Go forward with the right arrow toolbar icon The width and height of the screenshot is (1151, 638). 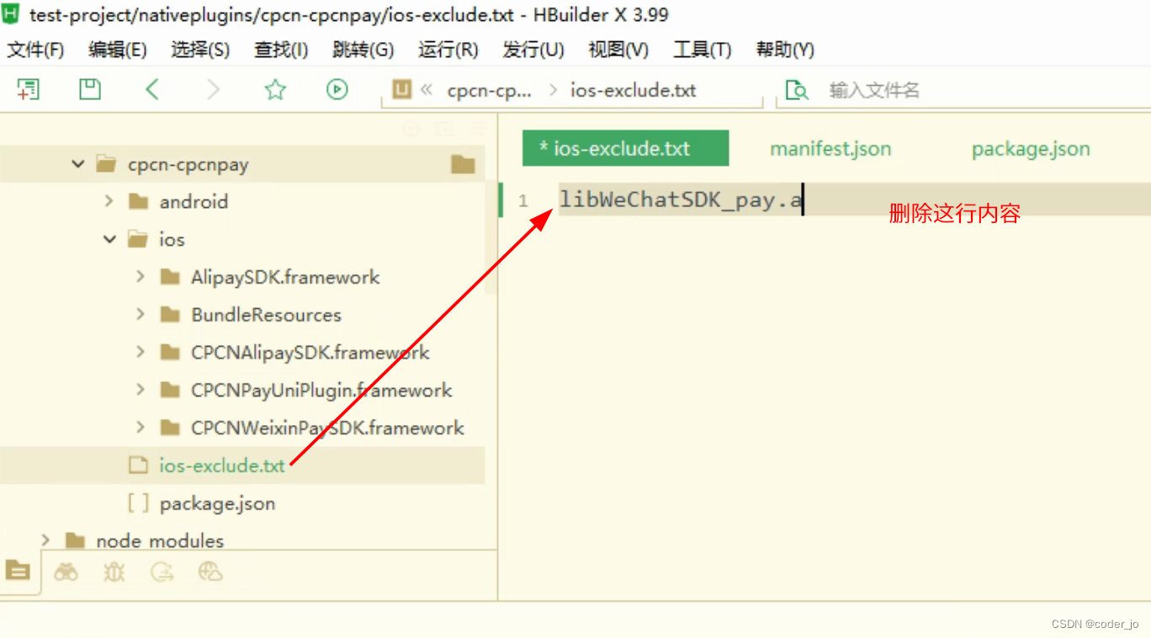pos(214,89)
